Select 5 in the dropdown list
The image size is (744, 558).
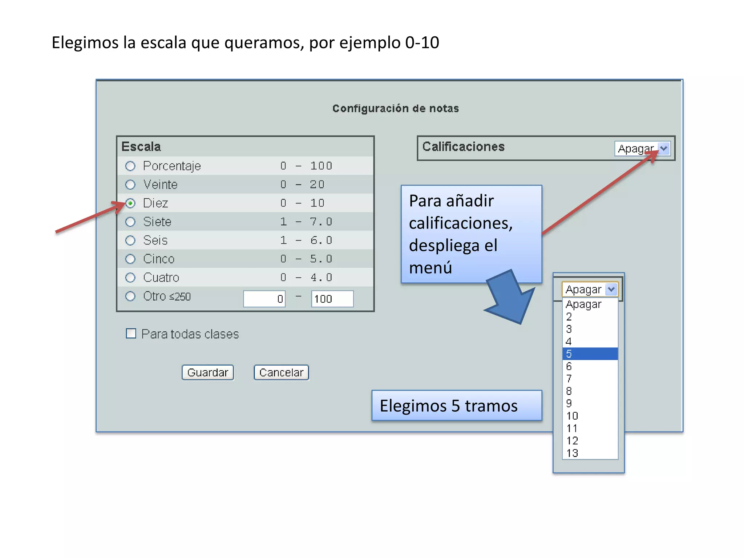589,353
